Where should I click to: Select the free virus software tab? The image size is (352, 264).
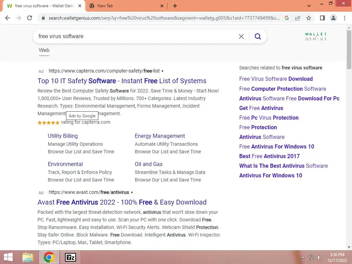coord(44,6)
